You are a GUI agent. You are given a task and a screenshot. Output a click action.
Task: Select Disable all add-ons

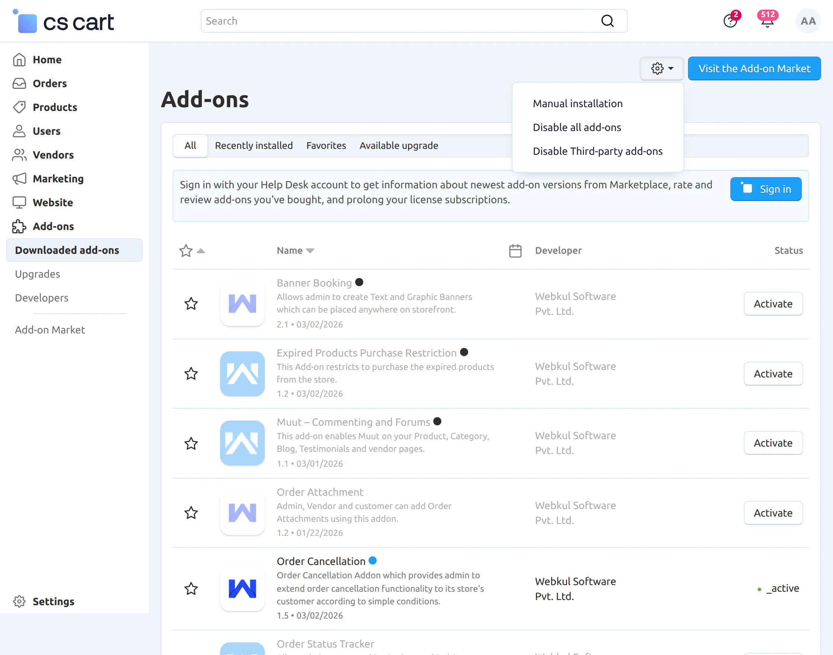(x=577, y=127)
